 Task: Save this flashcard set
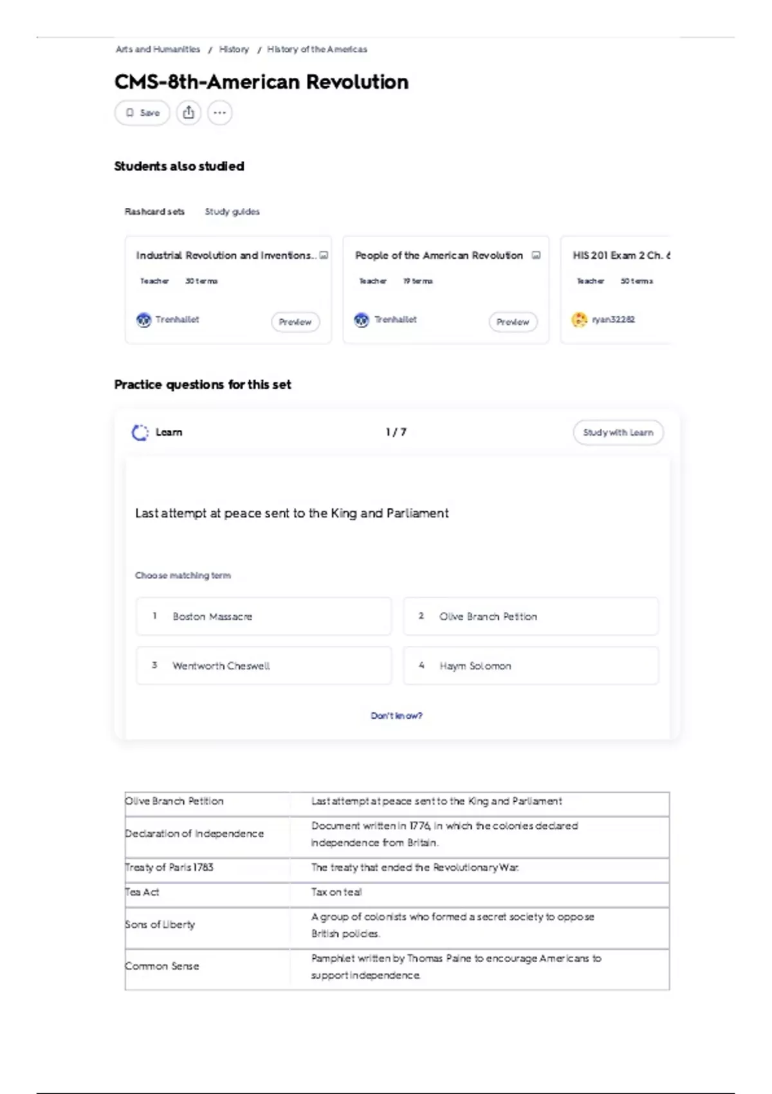(142, 113)
